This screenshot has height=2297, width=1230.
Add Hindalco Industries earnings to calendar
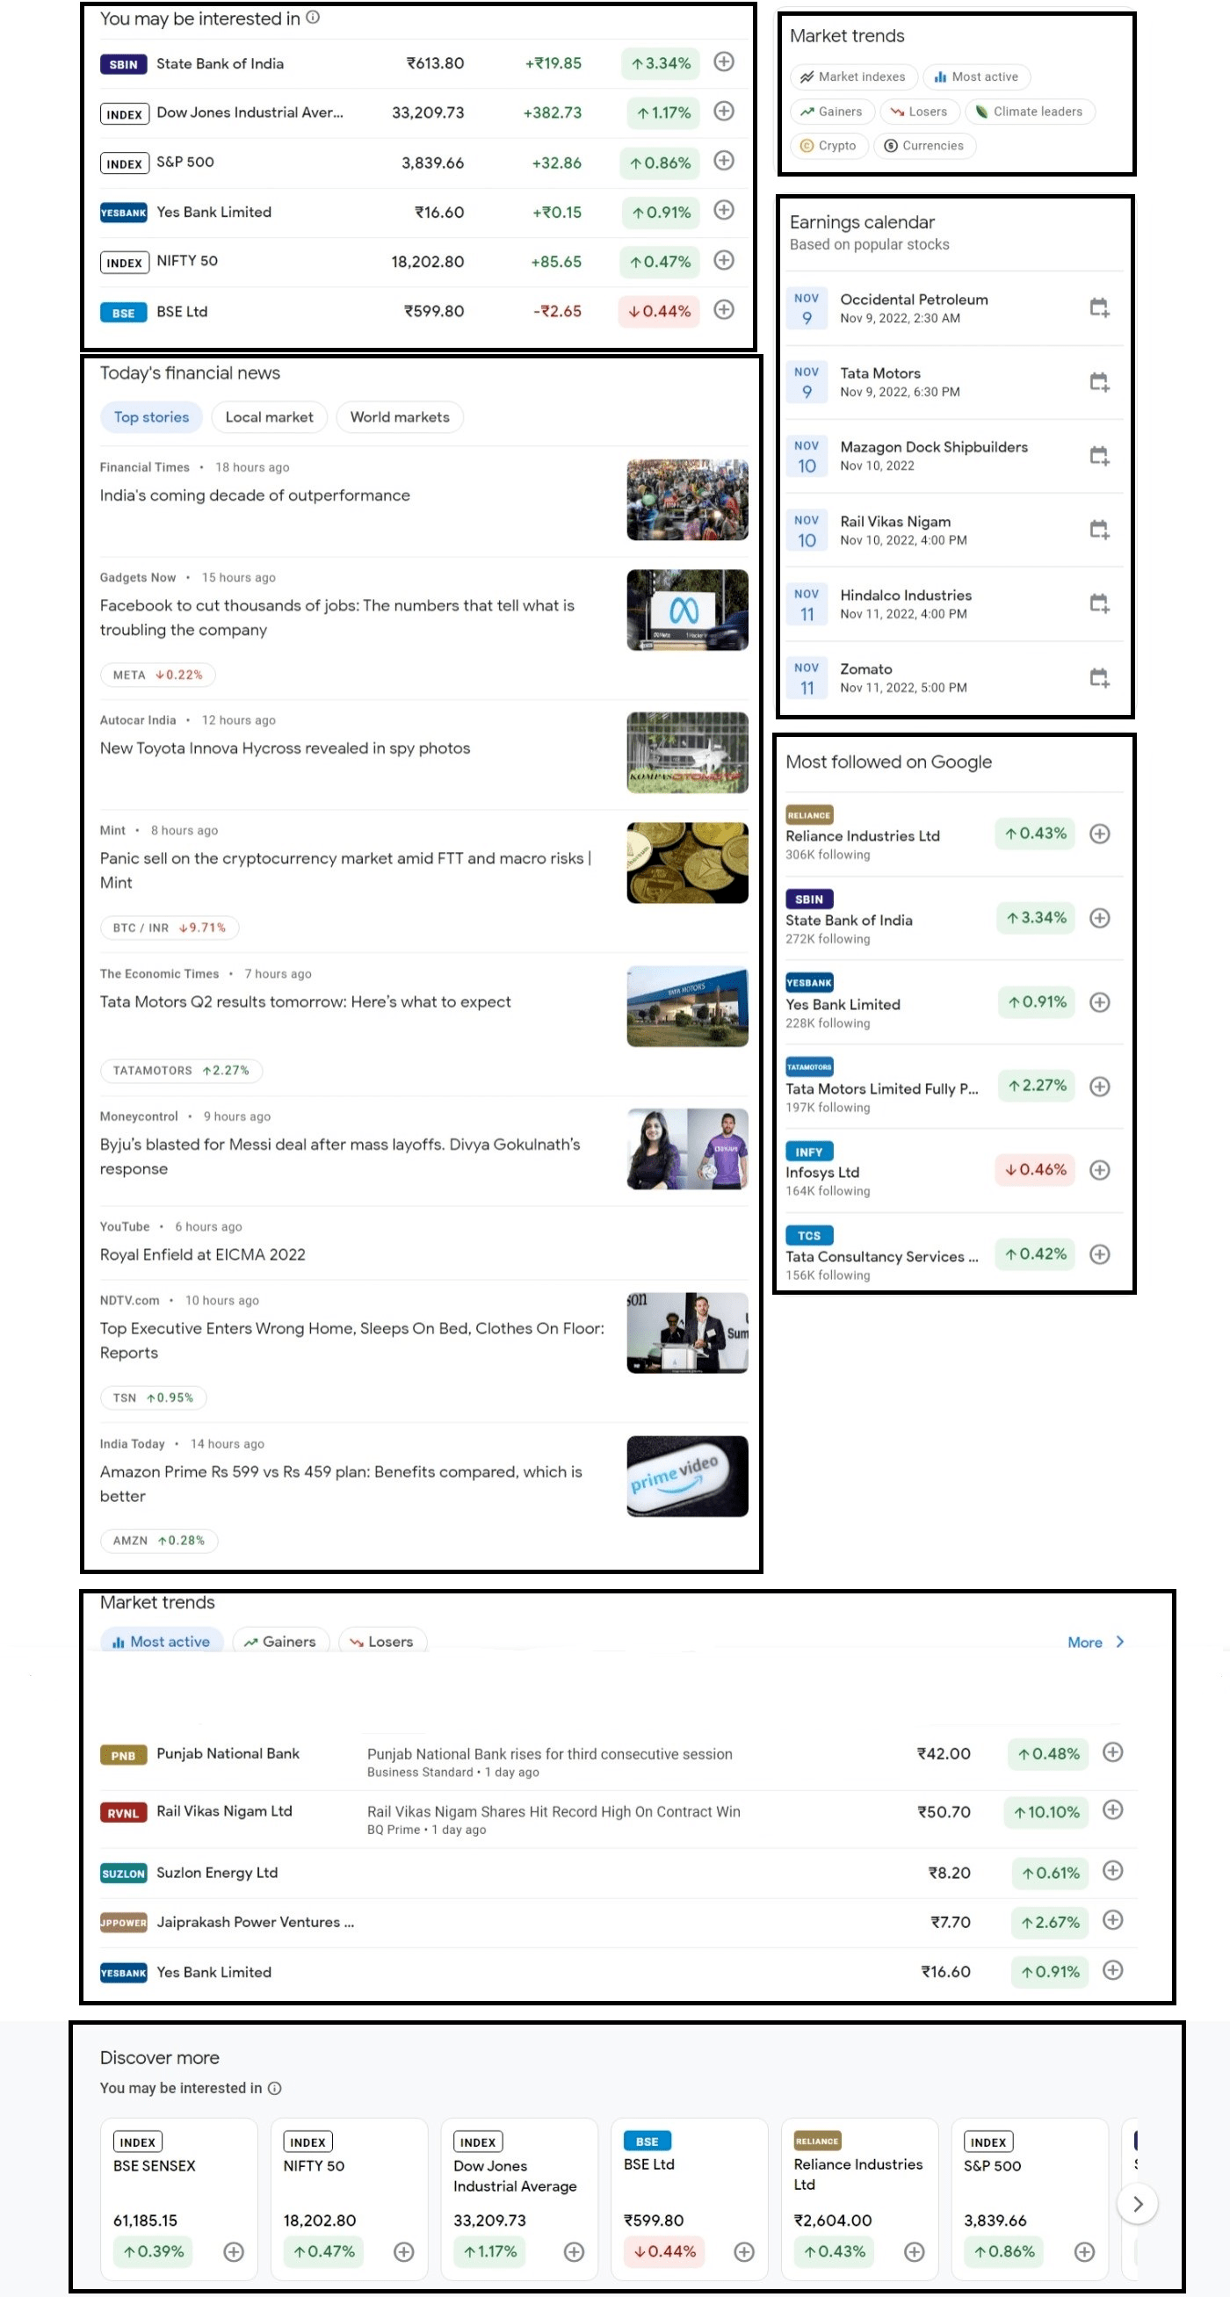1099,603
